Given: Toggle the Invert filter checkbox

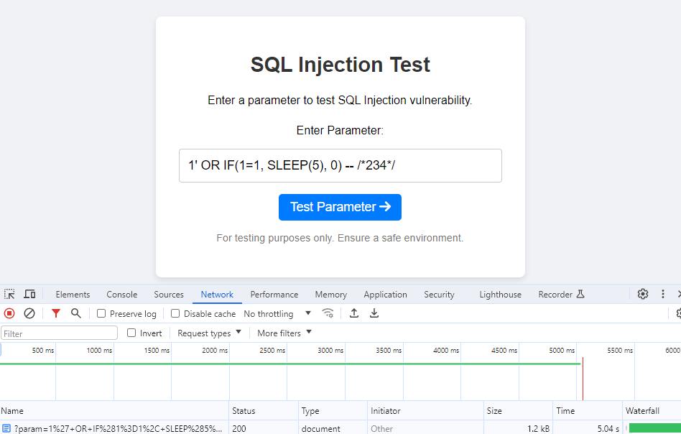Looking at the screenshot, I should coord(132,333).
